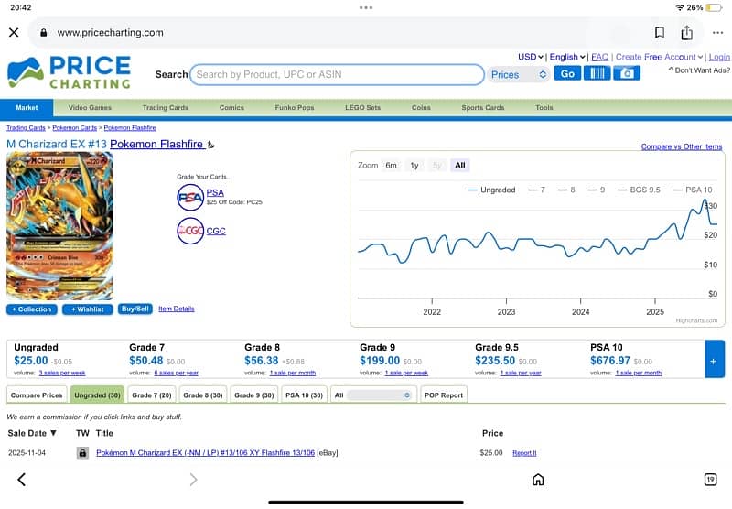
Task: Switch to the Trading Cards nav tab
Action: (x=165, y=107)
